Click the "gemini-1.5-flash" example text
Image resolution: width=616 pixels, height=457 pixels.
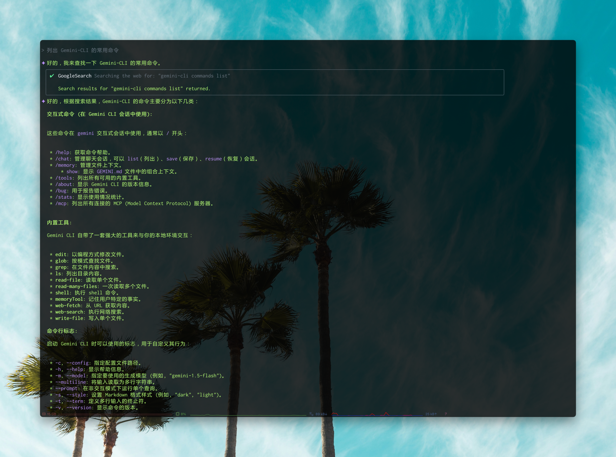[194, 376]
